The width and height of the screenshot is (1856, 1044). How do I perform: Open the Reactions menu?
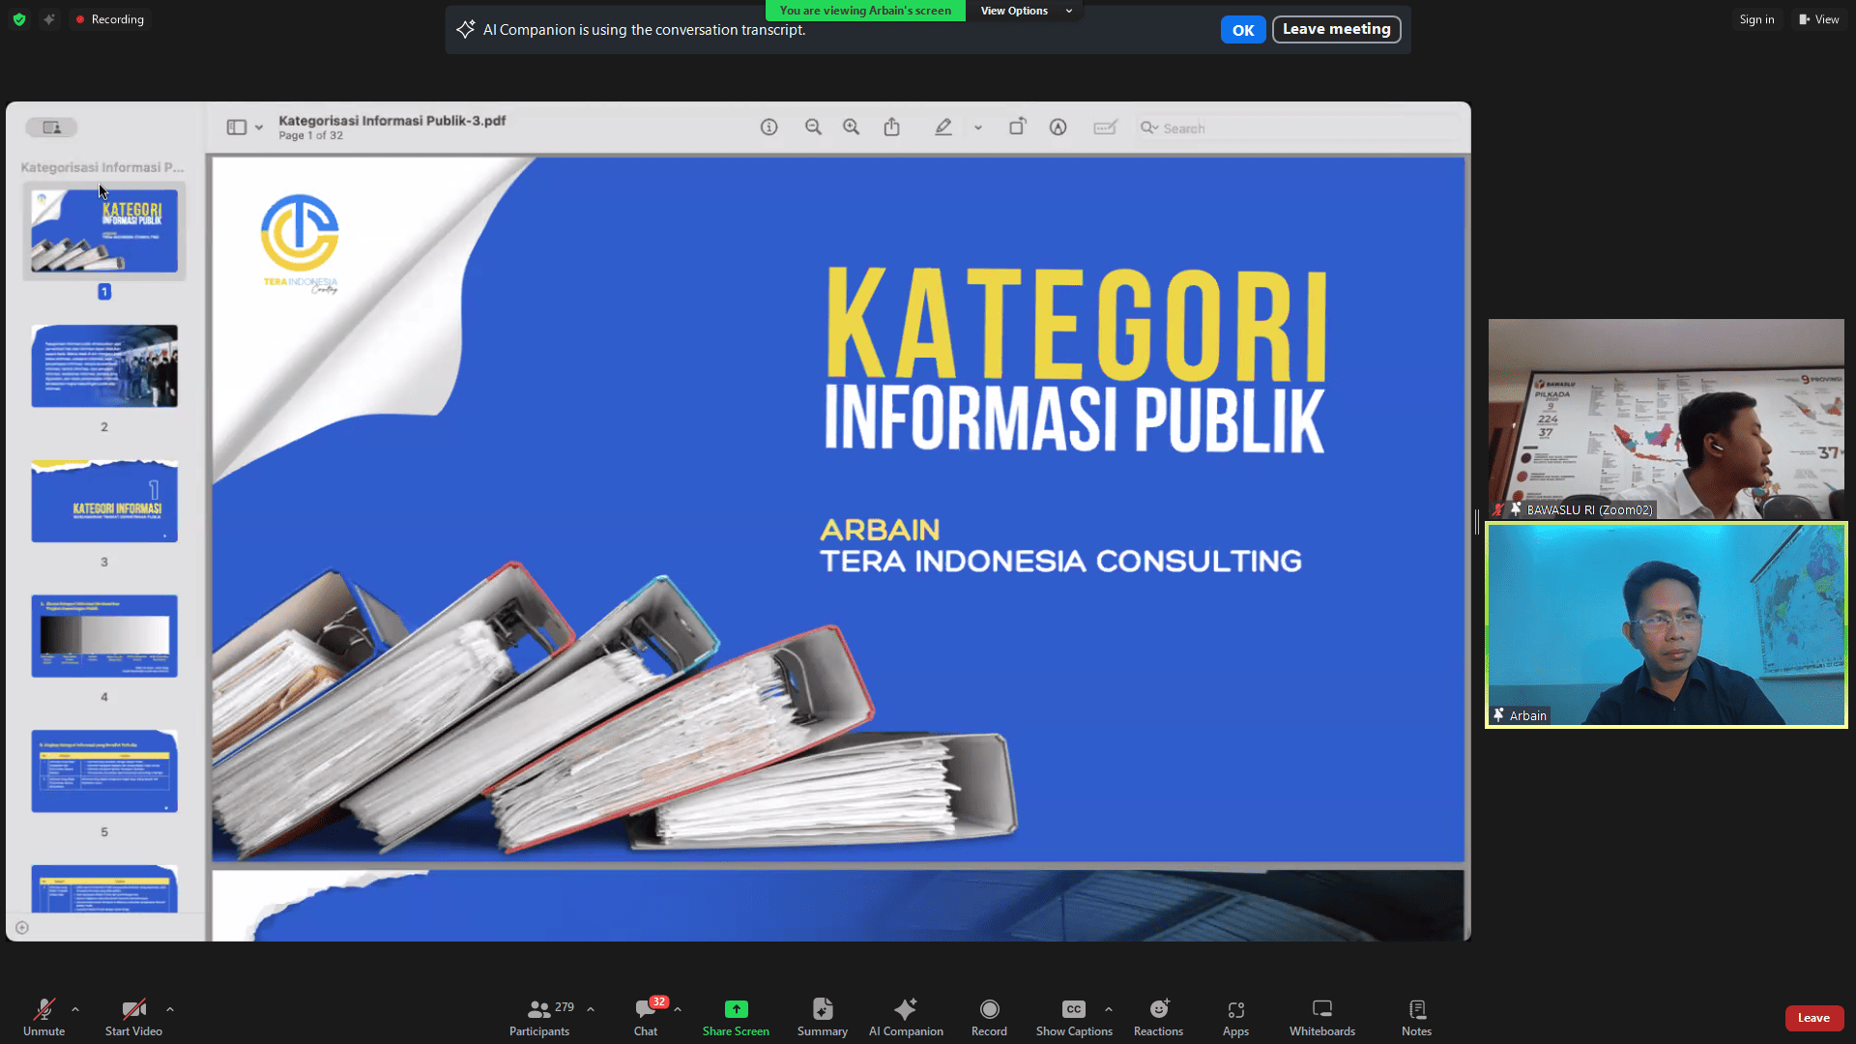pyautogui.click(x=1157, y=1015)
